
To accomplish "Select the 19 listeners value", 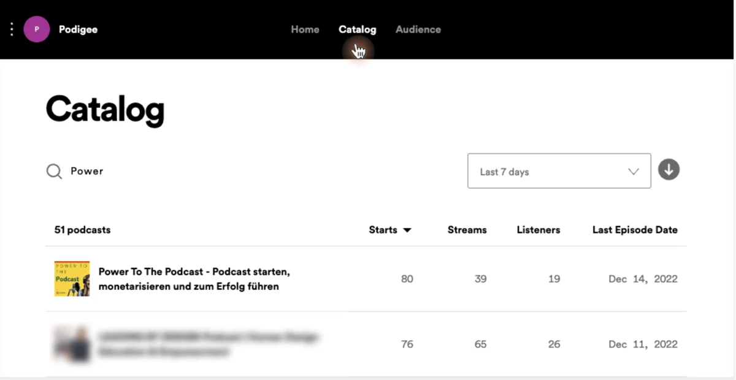I will (554, 279).
